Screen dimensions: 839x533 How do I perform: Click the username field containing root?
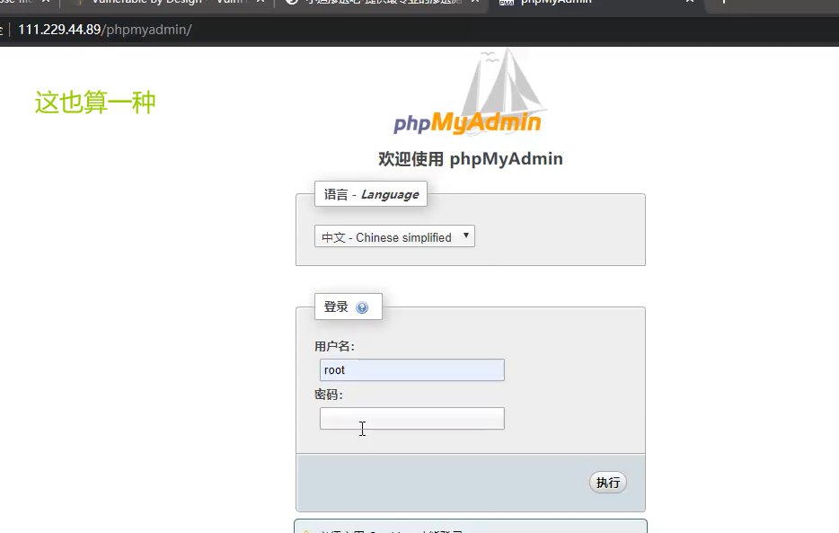tap(412, 369)
